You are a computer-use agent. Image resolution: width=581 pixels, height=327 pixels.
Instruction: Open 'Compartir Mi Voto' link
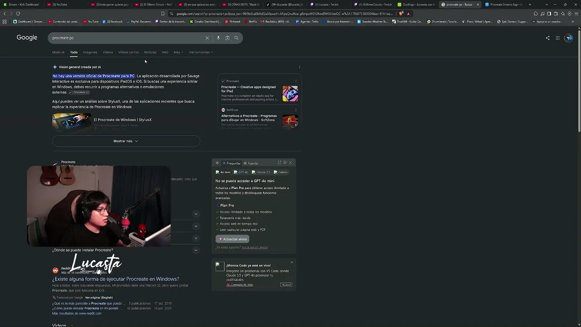tap(240, 285)
